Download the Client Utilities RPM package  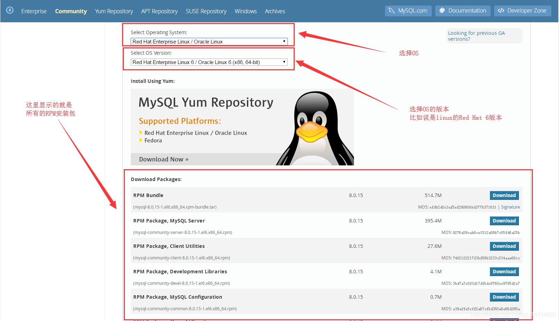[504, 246]
